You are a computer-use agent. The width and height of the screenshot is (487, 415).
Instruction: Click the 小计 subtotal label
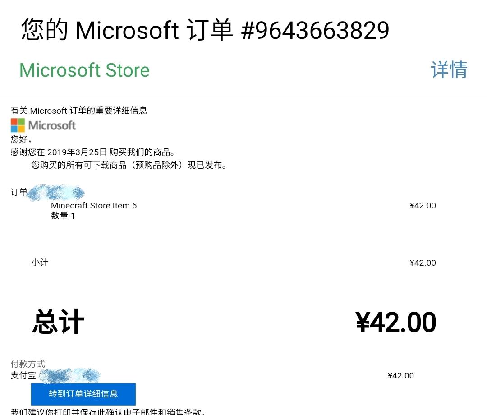(x=40, y=263)
